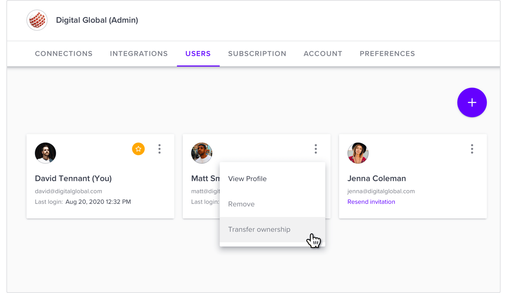
Task: Click Jenna Coleman's profile avatar
Action: (358, 153)
